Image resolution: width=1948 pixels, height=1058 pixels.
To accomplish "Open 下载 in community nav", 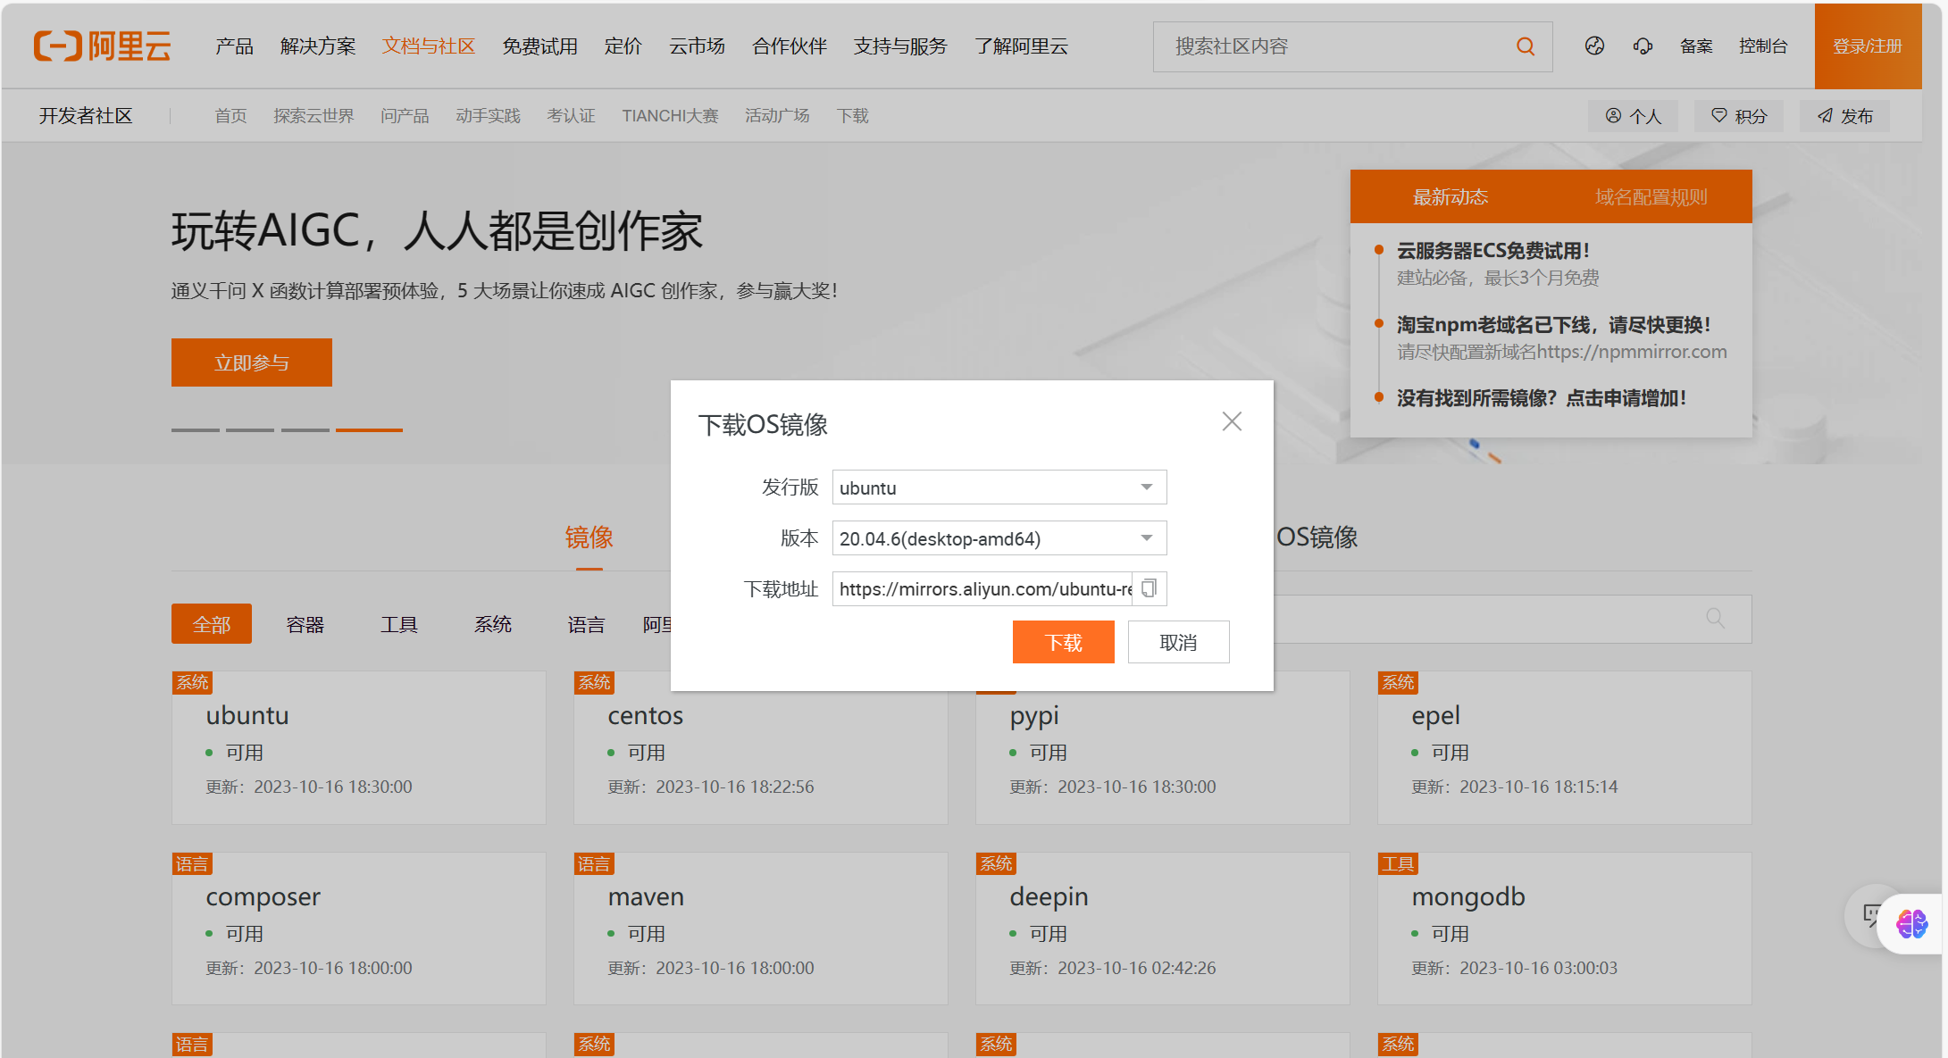I will click(x=852, y=116).
